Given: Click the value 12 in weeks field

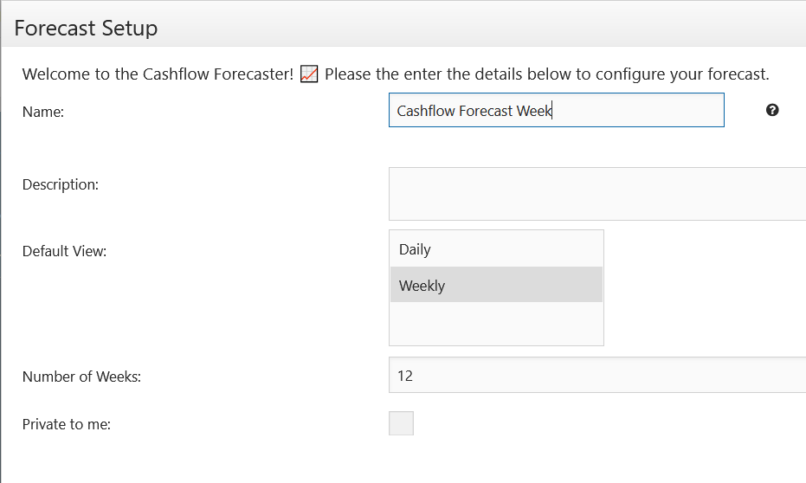Looking at the screenshot, I should tap(405, 376).
